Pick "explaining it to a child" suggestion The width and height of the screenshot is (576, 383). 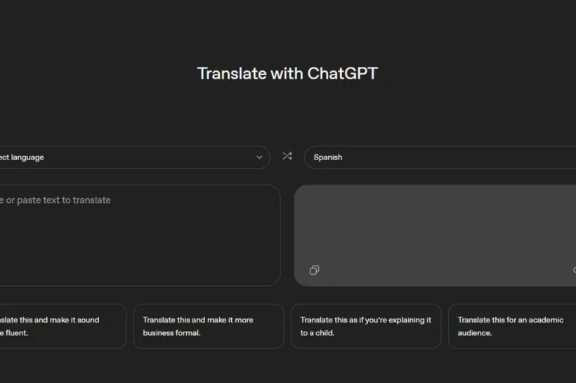point(365,326)
